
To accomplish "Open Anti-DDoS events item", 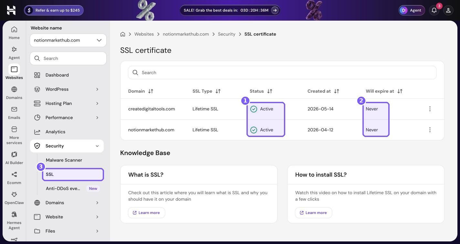I will pyautogui.click(x=73, y=189).
